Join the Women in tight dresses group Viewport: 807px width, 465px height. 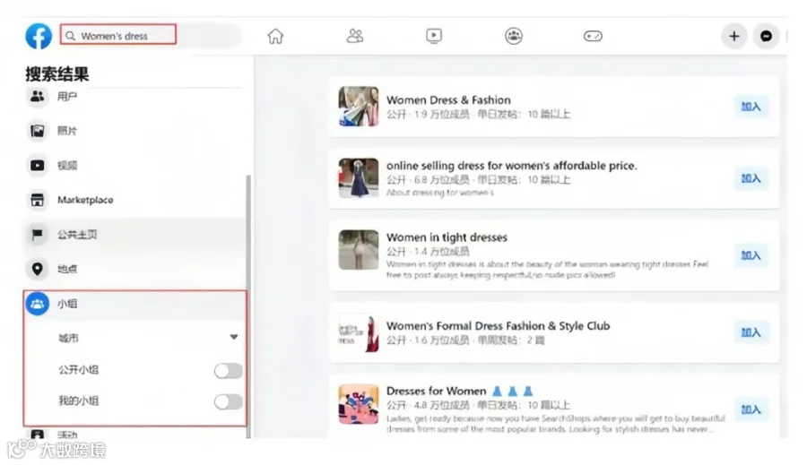[751, 255]
